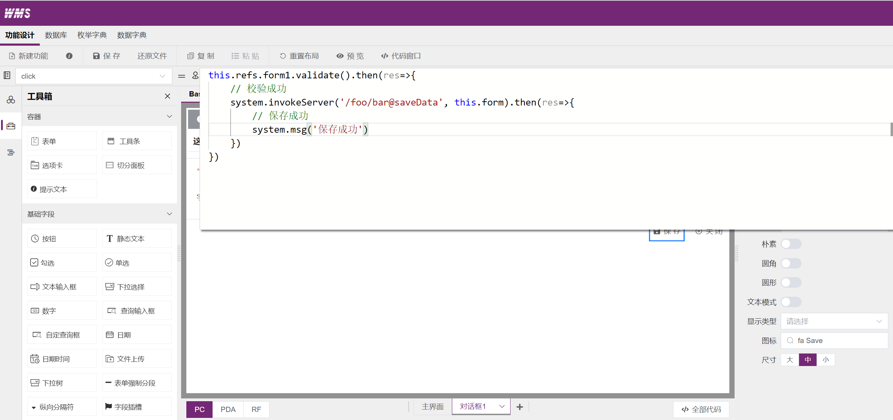Pick the 提示文本 hint text item

[x=62, y=189]
